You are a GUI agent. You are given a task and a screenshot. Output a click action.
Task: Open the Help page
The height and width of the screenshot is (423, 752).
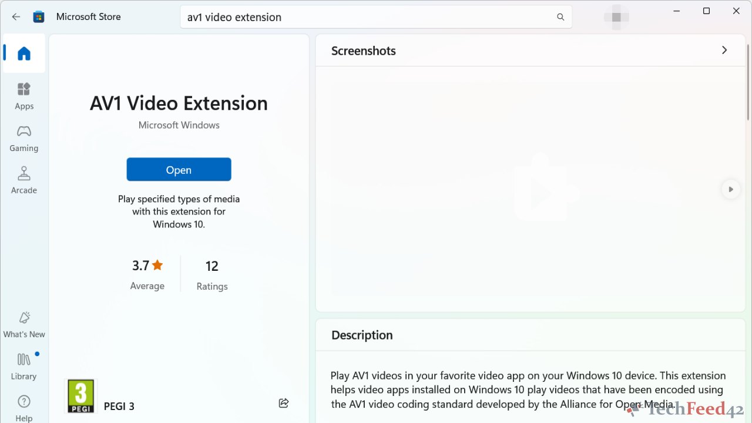[x=24, y=408]
